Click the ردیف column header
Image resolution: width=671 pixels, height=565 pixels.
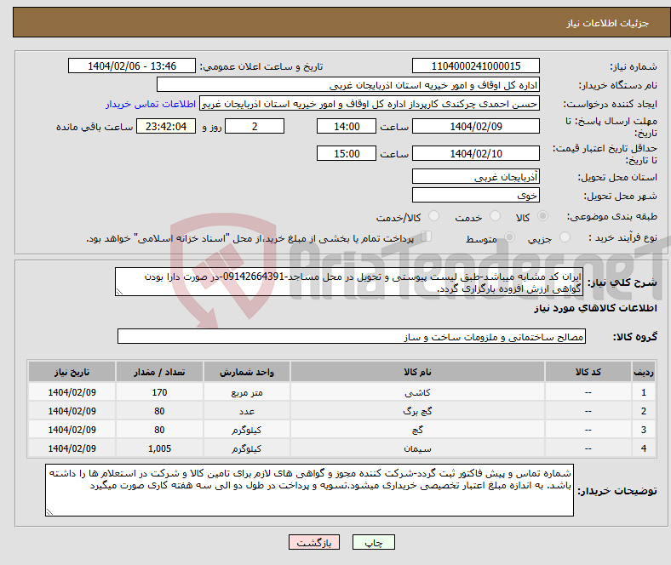pyautogui.click(x=643, y=372)
